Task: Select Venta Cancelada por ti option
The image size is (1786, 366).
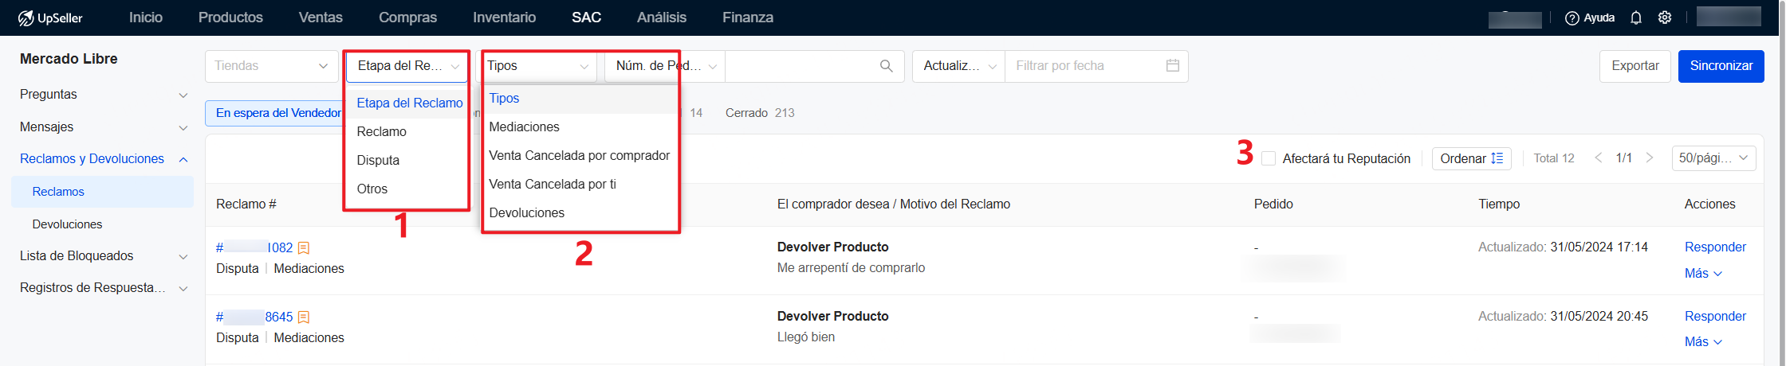Action: click(580, 185)
